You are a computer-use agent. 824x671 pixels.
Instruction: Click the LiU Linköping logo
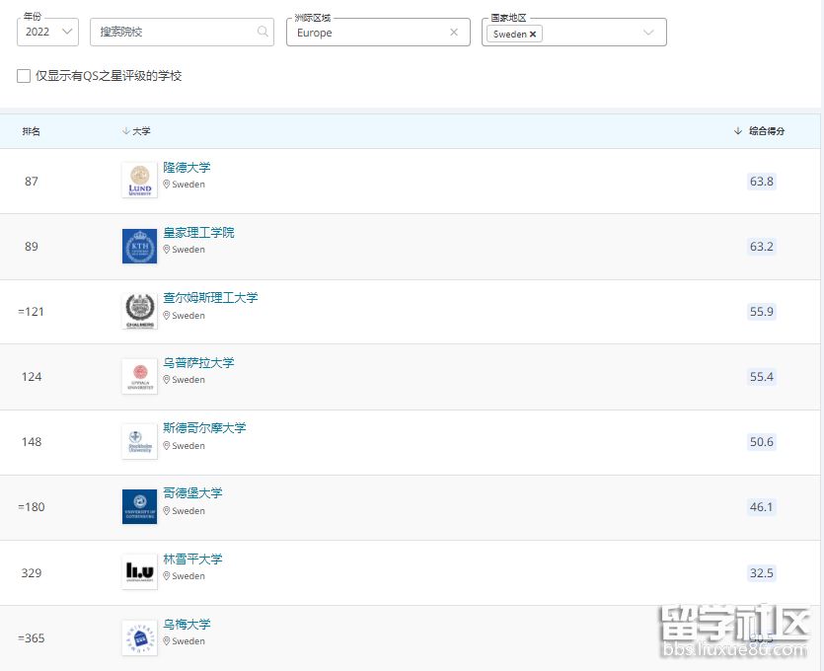[139, 572]
